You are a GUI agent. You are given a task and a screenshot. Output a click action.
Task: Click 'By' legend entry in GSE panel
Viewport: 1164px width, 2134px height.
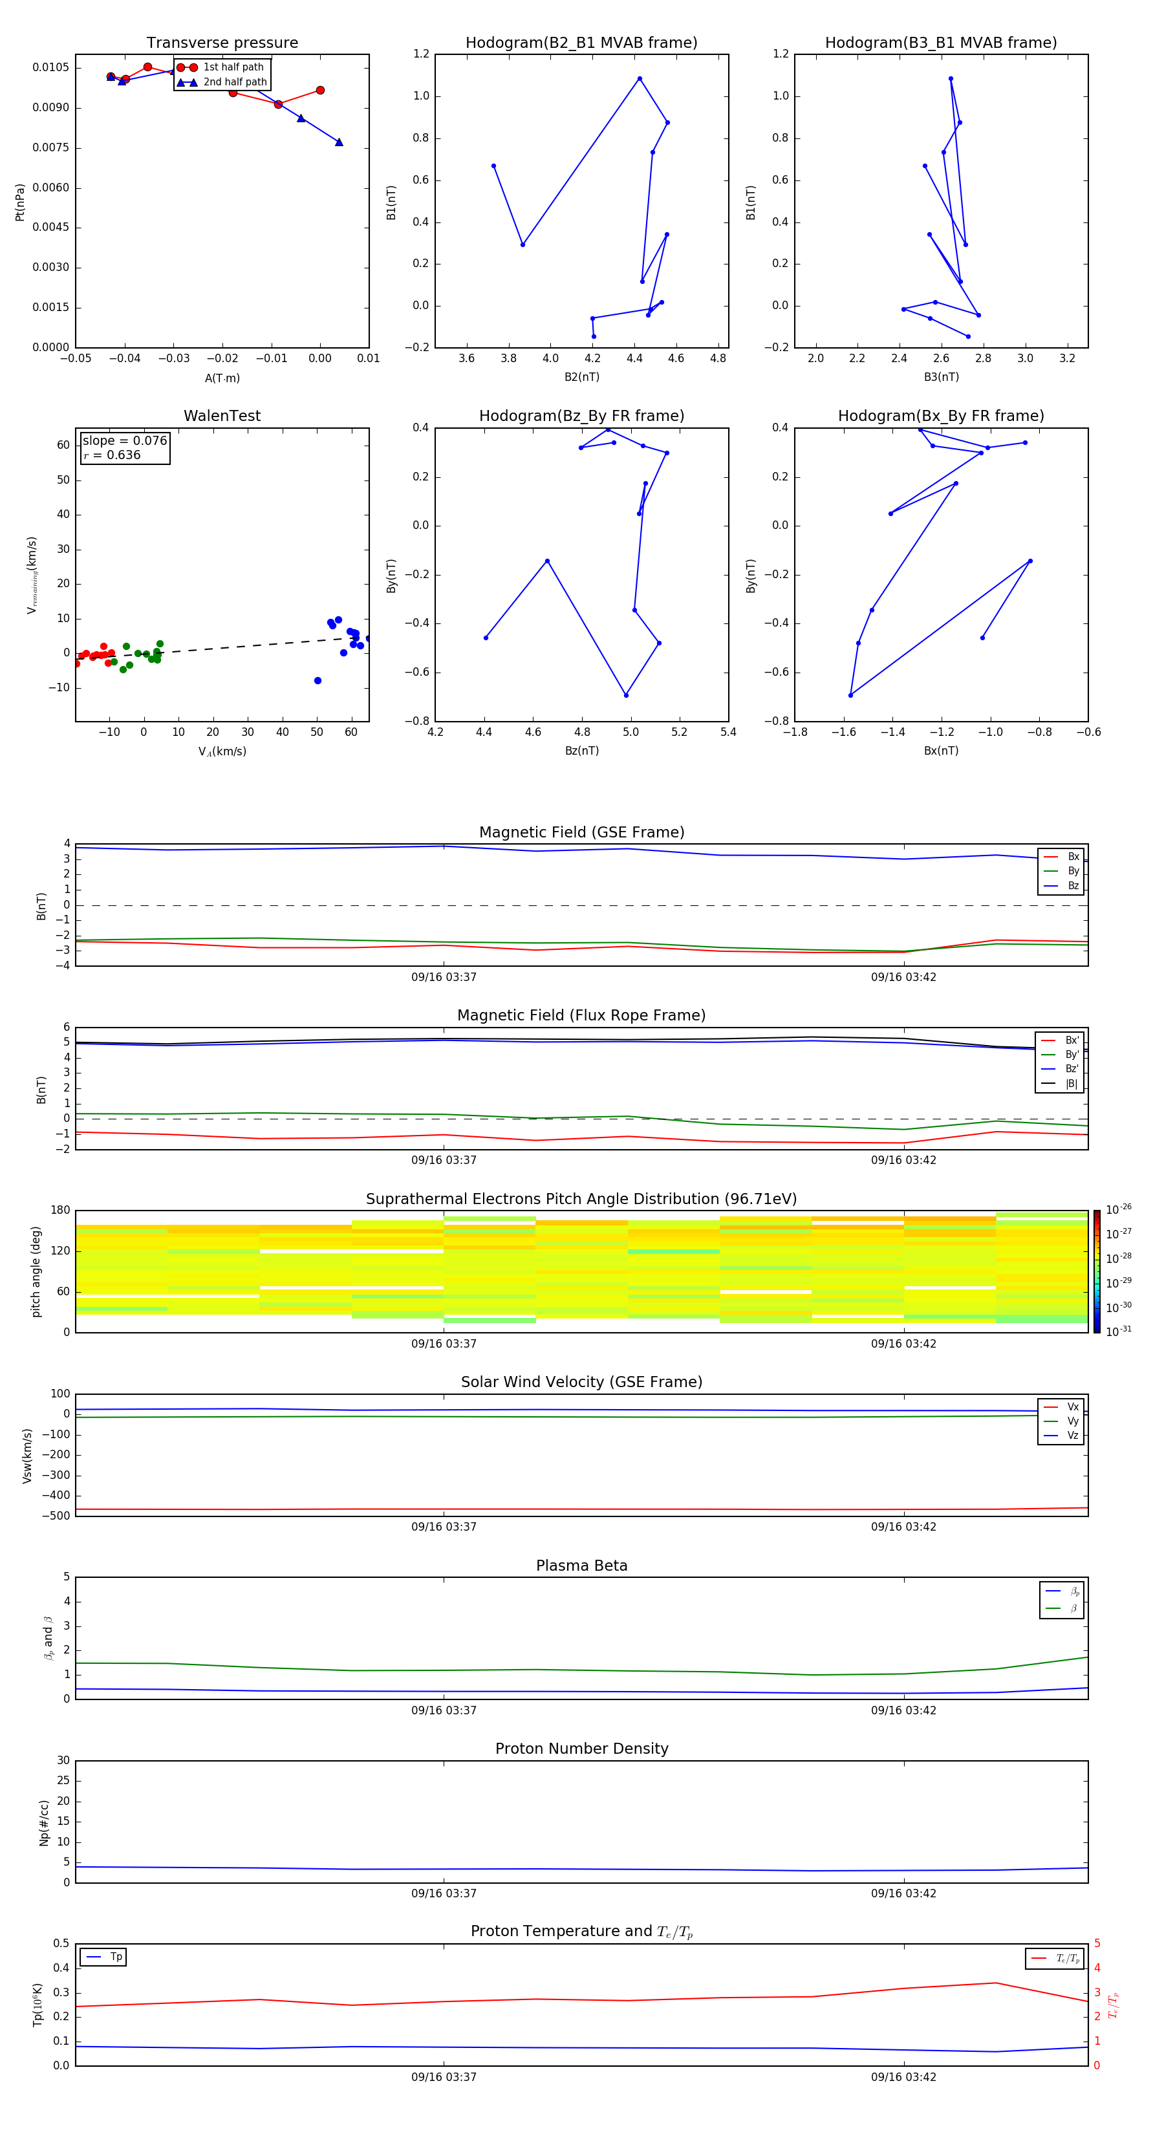pyautogui.click(x=1061, y=870)
